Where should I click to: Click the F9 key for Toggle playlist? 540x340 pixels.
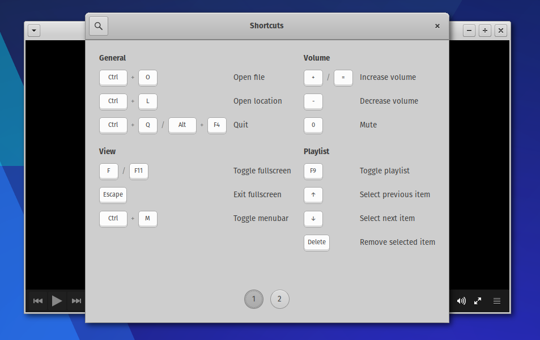point(313,171)
